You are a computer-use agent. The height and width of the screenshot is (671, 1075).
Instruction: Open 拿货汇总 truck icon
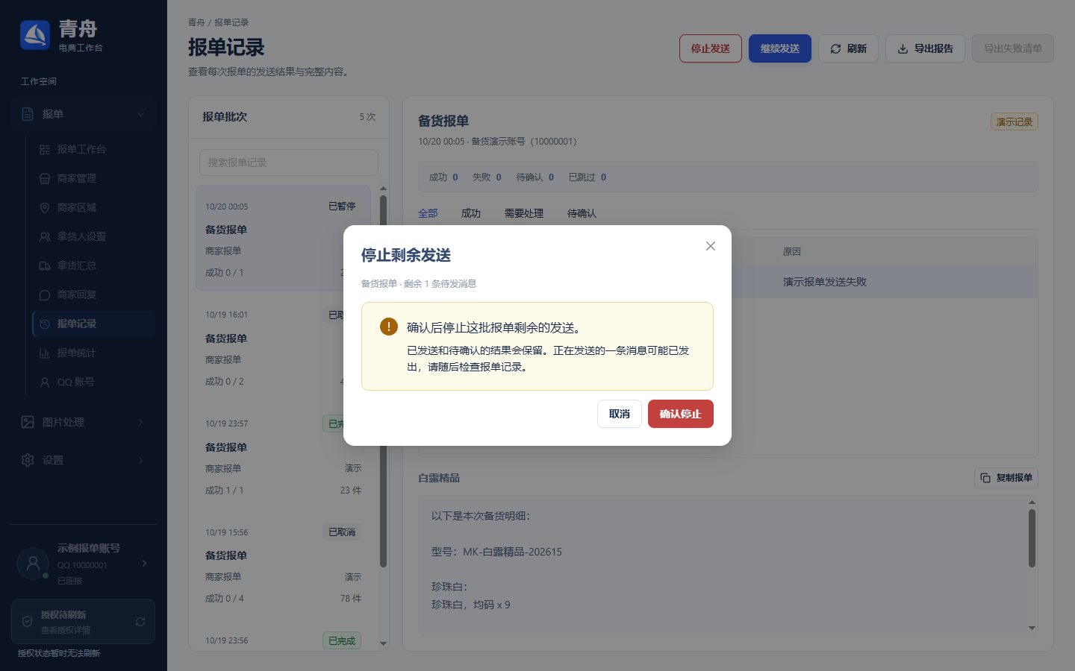[45, 266]
